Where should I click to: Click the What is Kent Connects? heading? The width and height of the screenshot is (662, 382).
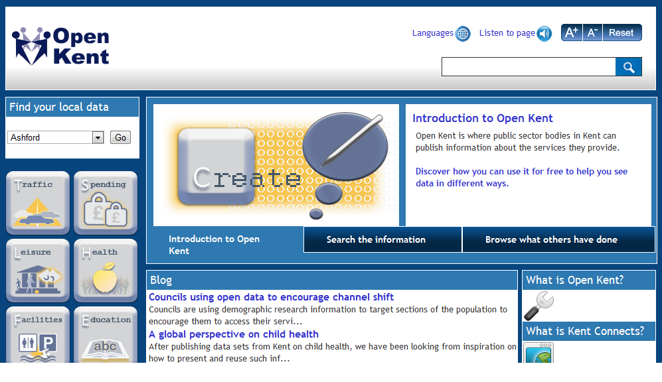585,332
